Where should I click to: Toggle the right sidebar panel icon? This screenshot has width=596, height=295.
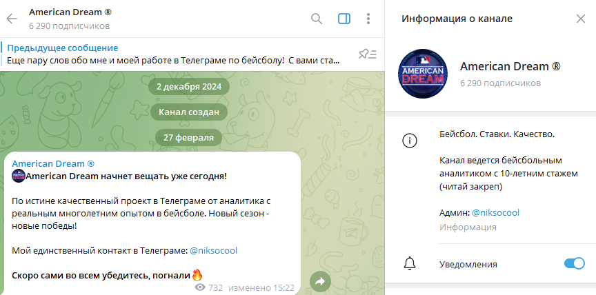[344, 19]
